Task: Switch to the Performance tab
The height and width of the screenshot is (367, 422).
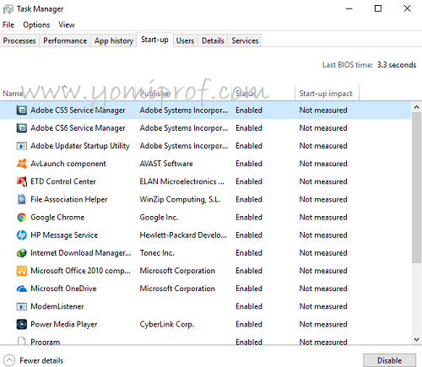Action: click(x=65, y=40)
